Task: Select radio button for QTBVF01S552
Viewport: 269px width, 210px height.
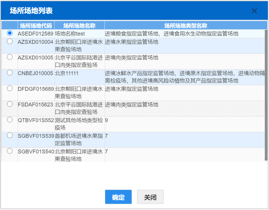Action: [x=10, y=119]
